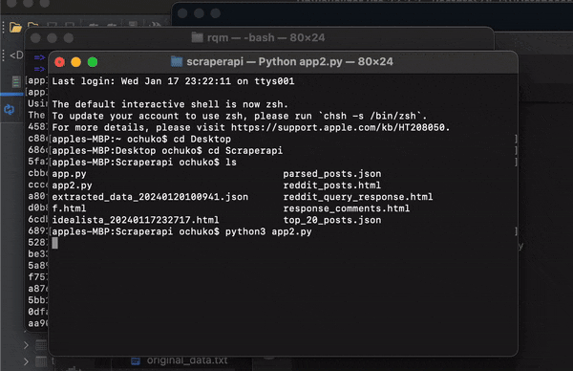Click the cd Desktop command line
Screen dimensions: 573x371
141,139
